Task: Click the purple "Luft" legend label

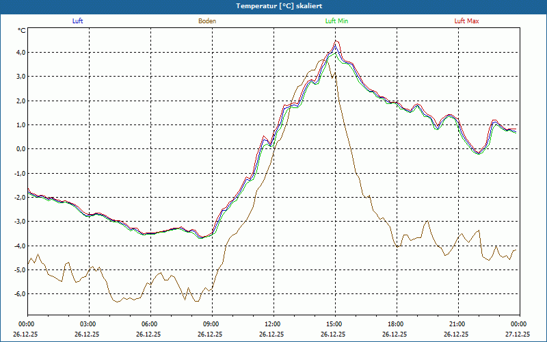Action: coord(77,21)
